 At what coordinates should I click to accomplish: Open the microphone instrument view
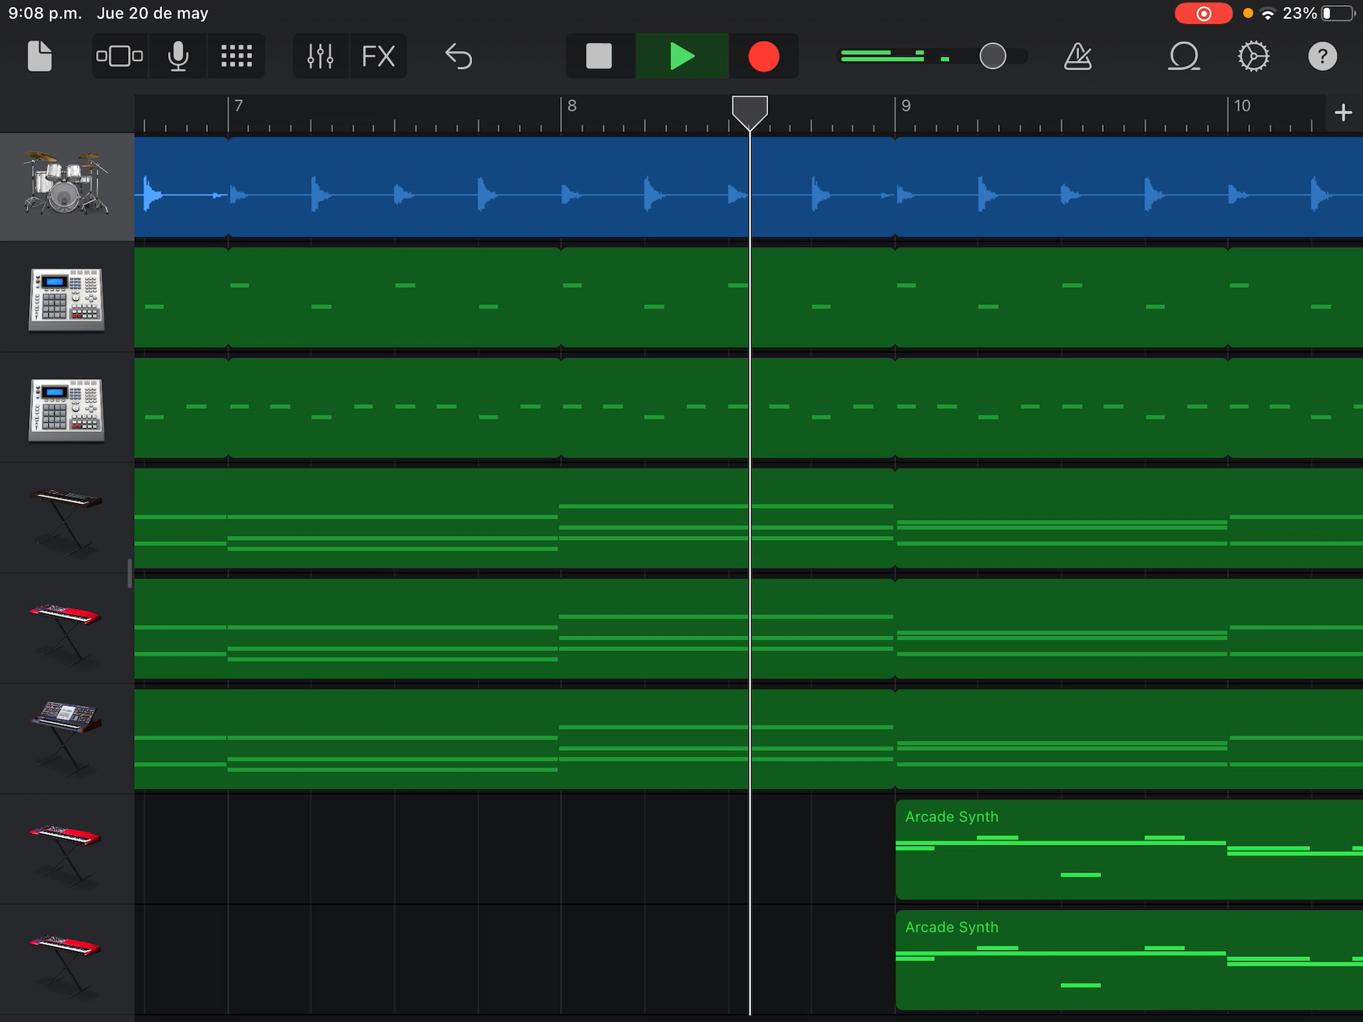coord(178,56)
